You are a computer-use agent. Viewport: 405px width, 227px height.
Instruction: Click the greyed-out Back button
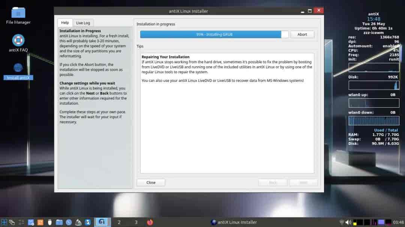tap(273, 182)
